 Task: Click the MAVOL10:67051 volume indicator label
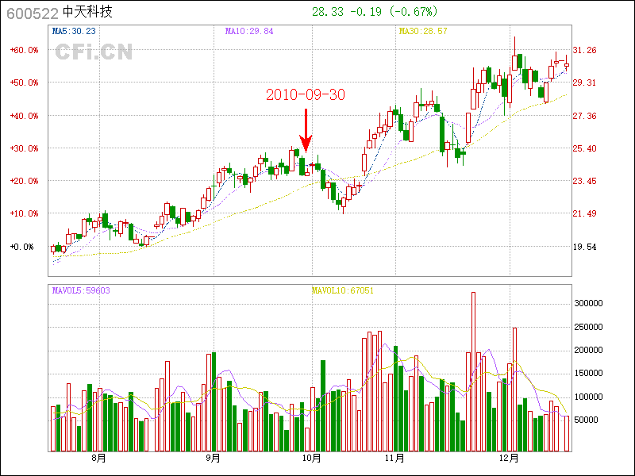click(x=343, y=290)
